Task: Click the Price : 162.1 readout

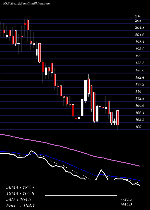Action: (20, 205)
